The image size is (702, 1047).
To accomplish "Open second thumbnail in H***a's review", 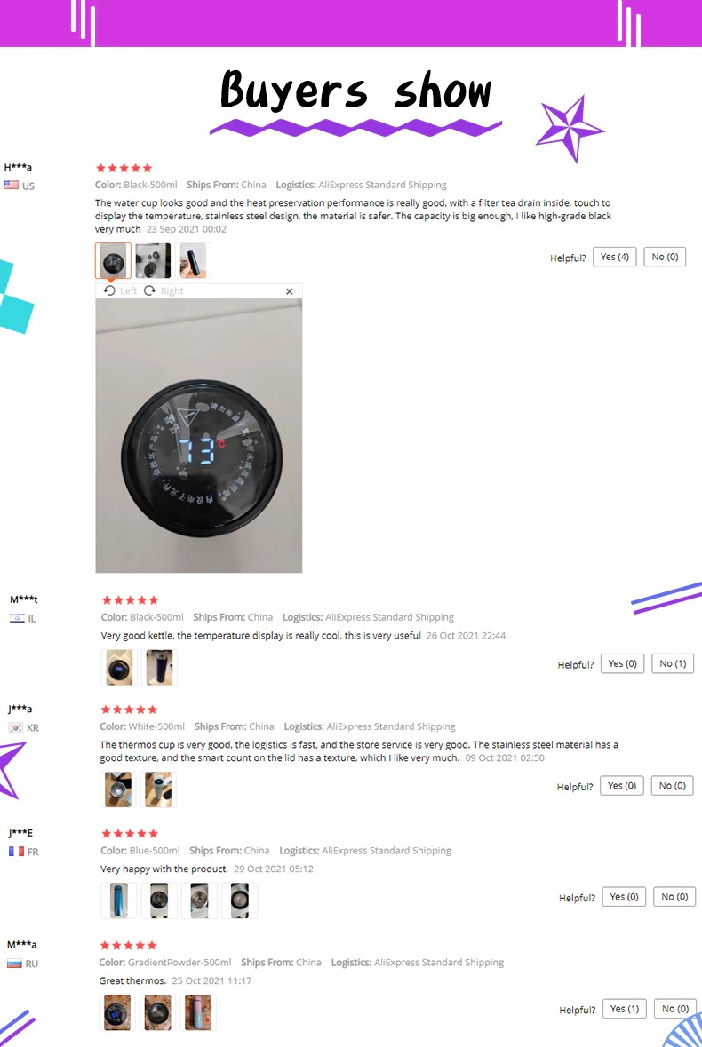I will (x=153, y=261).
